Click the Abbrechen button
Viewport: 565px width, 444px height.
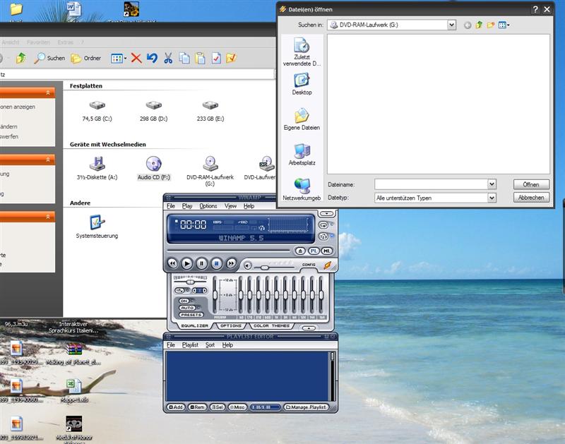click(531, 198)
